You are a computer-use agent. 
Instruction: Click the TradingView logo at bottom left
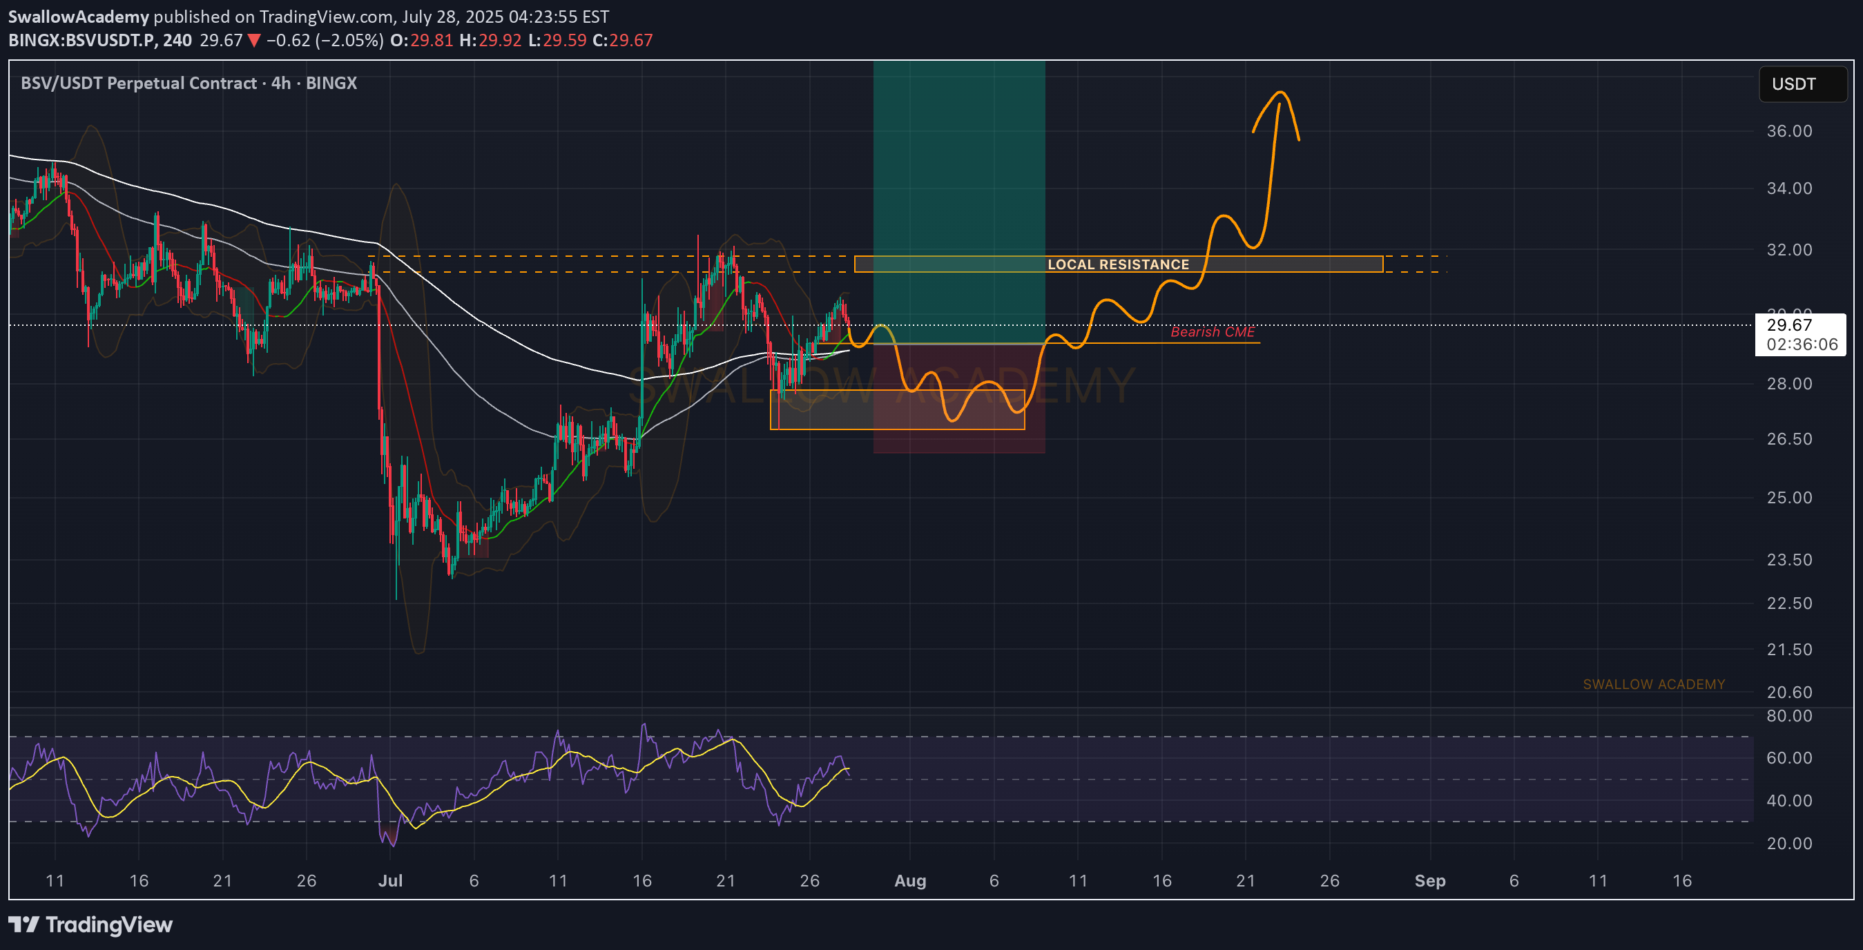(x=90, y=924)
